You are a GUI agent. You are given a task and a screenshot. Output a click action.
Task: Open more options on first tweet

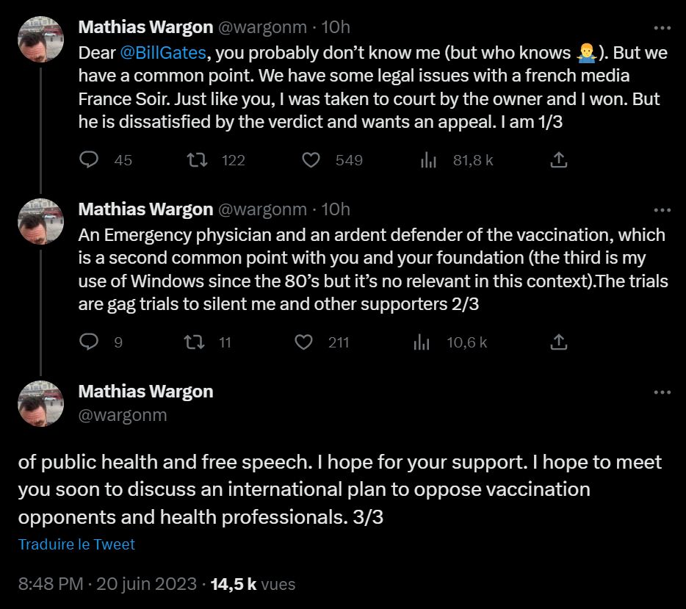tap(662, 28)
